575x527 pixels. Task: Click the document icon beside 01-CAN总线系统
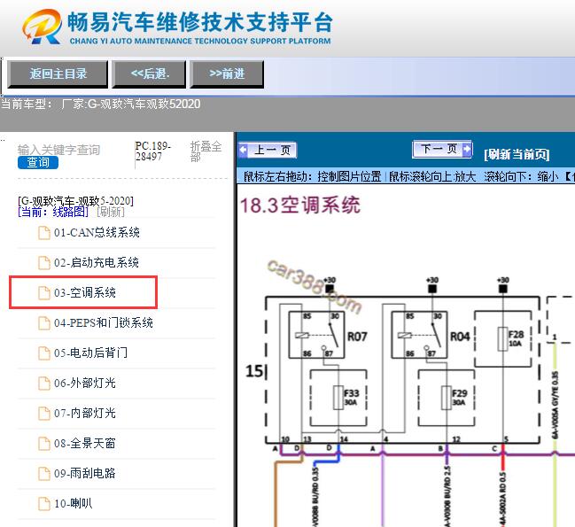pyautogui.click(x=44, y=233)
